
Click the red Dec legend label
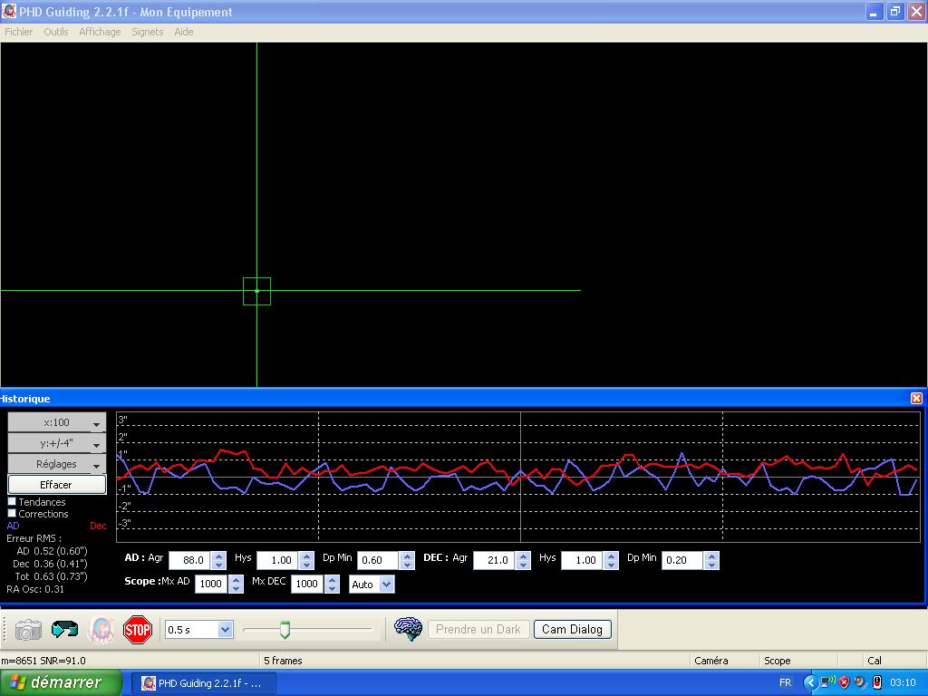(98, 526)
